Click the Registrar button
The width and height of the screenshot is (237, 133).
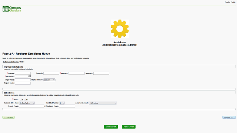[229, 117]
